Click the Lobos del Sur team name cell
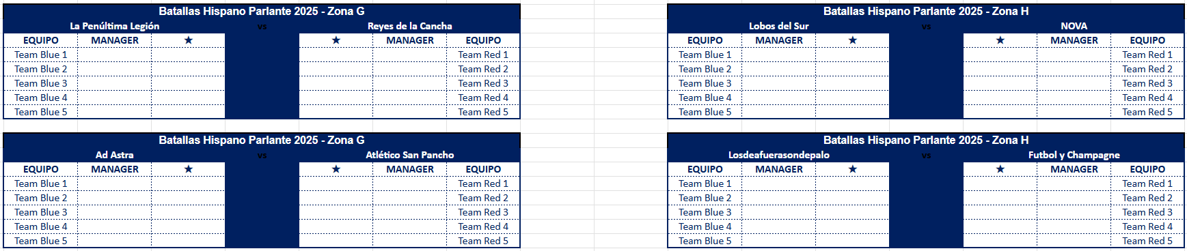1187x251 pixels. tap(779, 26)
